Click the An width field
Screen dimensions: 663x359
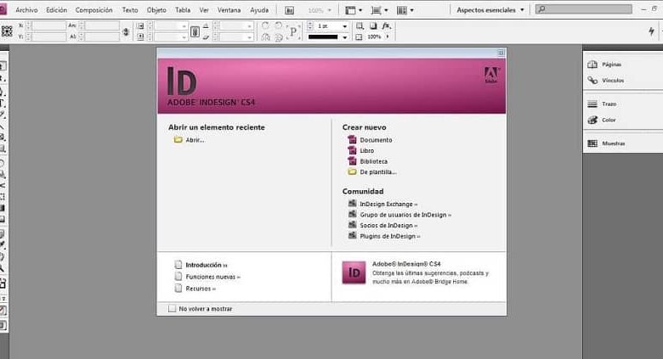click(102, 25)
